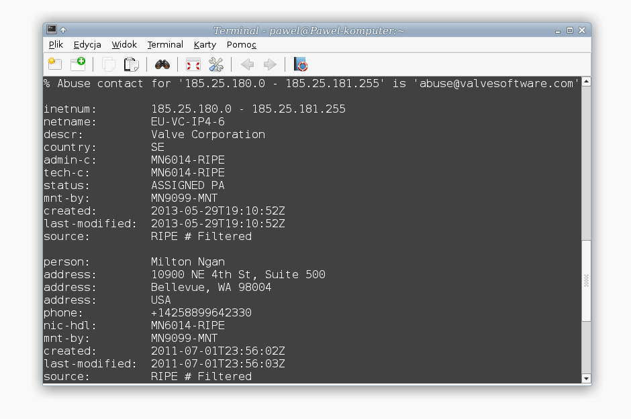Open the Pomoc menu
Screen dimensions: 631x419
tap(242, 45)
